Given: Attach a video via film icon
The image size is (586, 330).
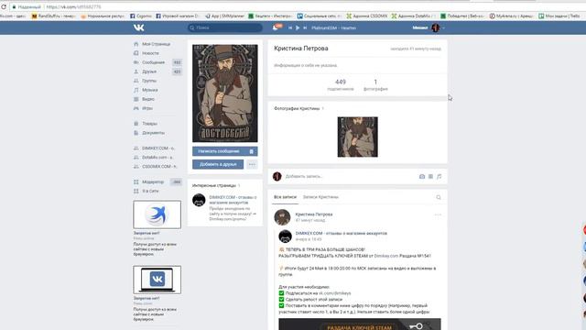Looking at the screenshot, I should tap(430, 176).
